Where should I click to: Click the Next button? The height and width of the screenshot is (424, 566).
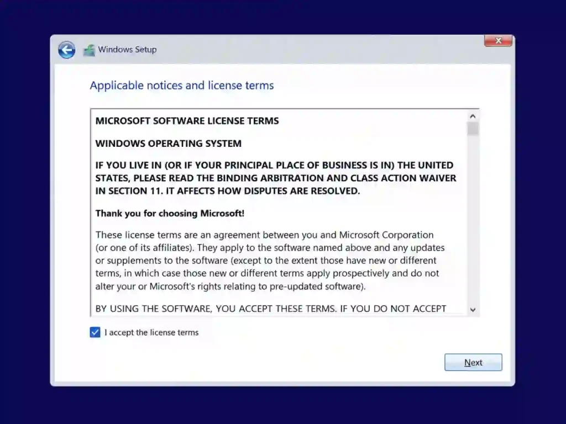pos(473,362)
